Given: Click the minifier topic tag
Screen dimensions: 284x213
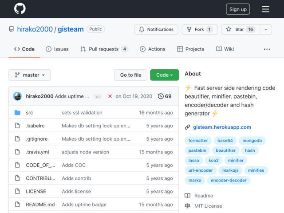Looking at the screenshot, I should point(236,161).
